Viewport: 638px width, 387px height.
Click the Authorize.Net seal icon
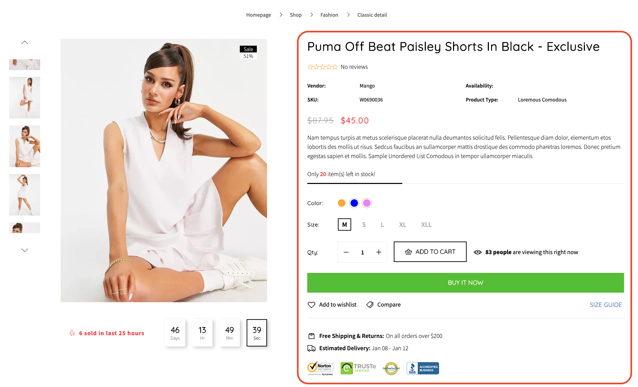click(x=391, y=368)
